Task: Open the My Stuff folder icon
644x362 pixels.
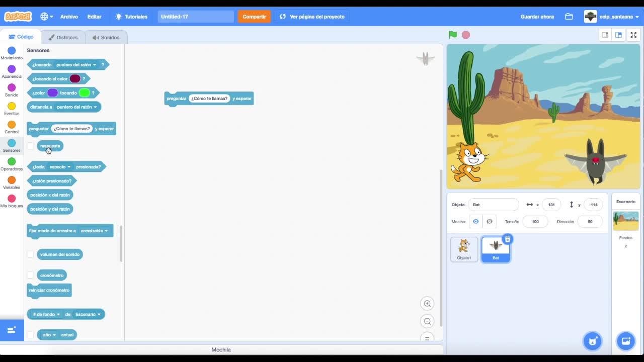Action: click(569, 17)
